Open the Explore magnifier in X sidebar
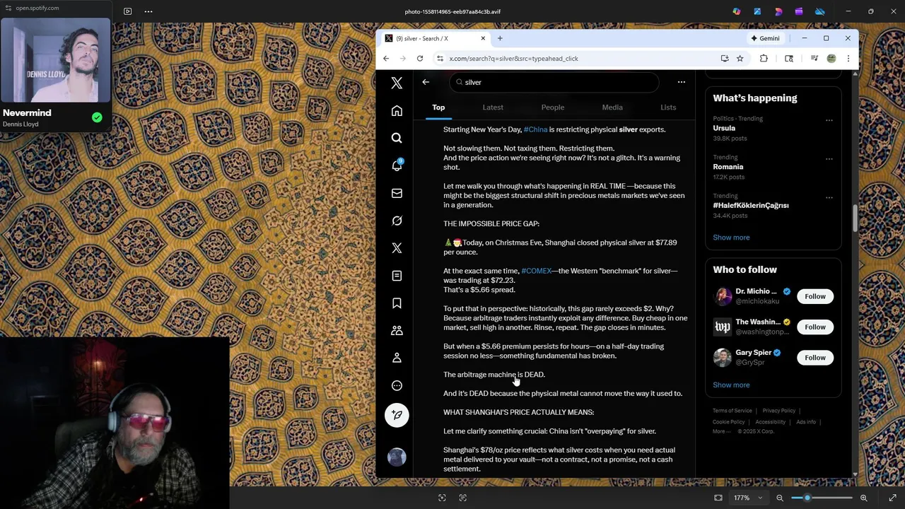This screenshot has height=509, width=905. [x=397, y=139]
